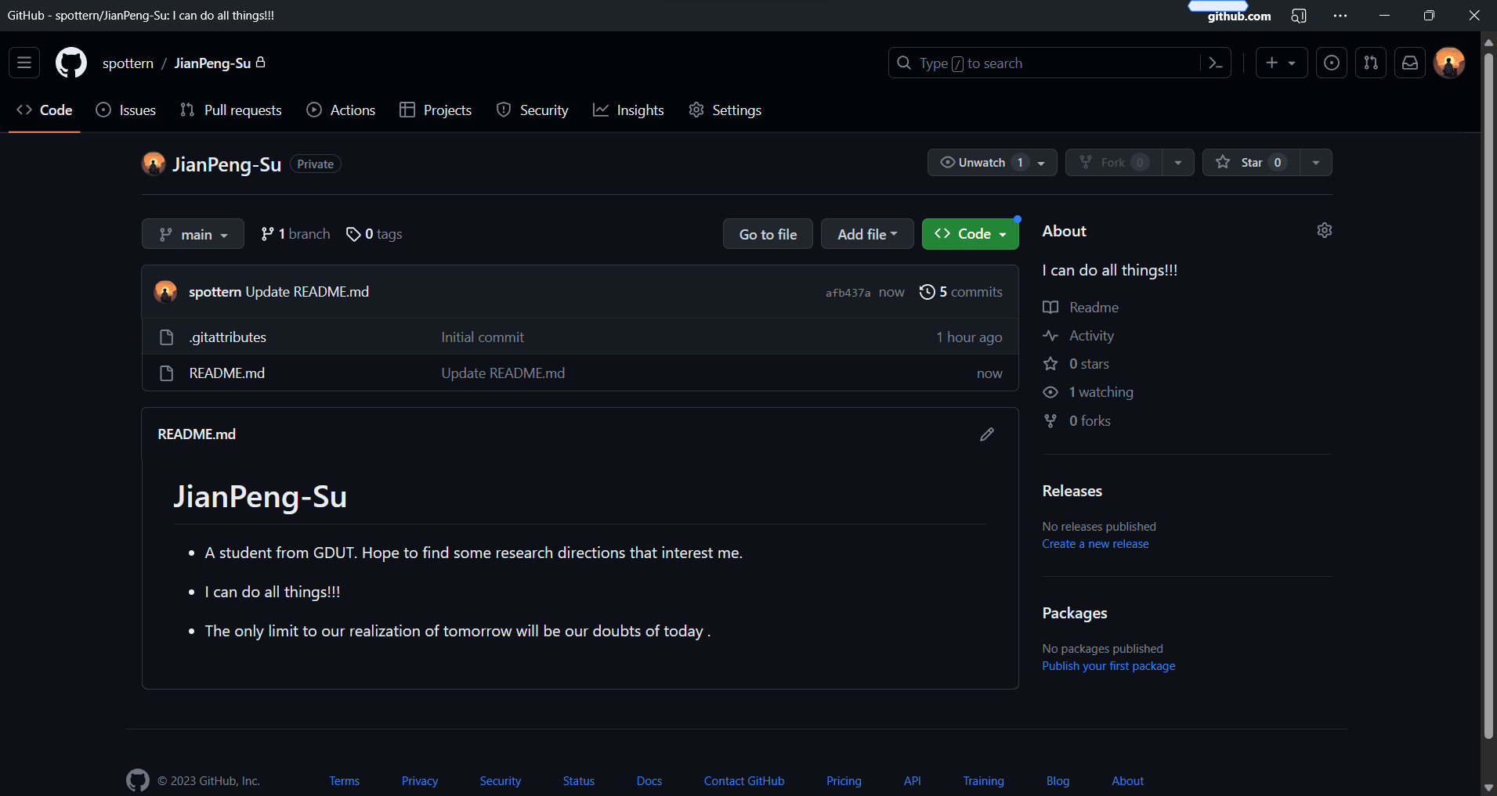Open the Packages heading link
Viewport: 1497px width, 796px height.
point(1075,613)
